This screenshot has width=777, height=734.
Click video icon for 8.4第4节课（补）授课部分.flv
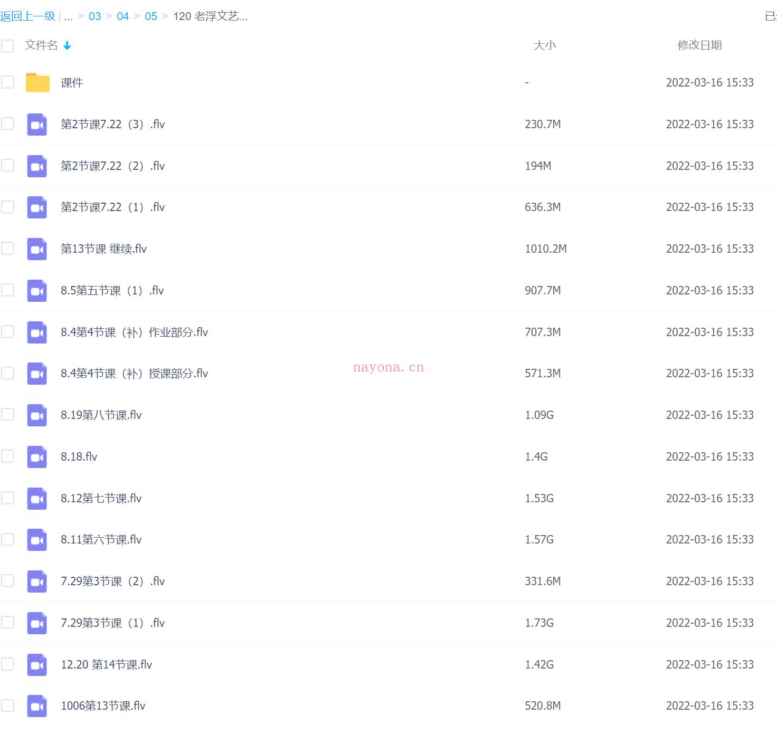(37, 374)
